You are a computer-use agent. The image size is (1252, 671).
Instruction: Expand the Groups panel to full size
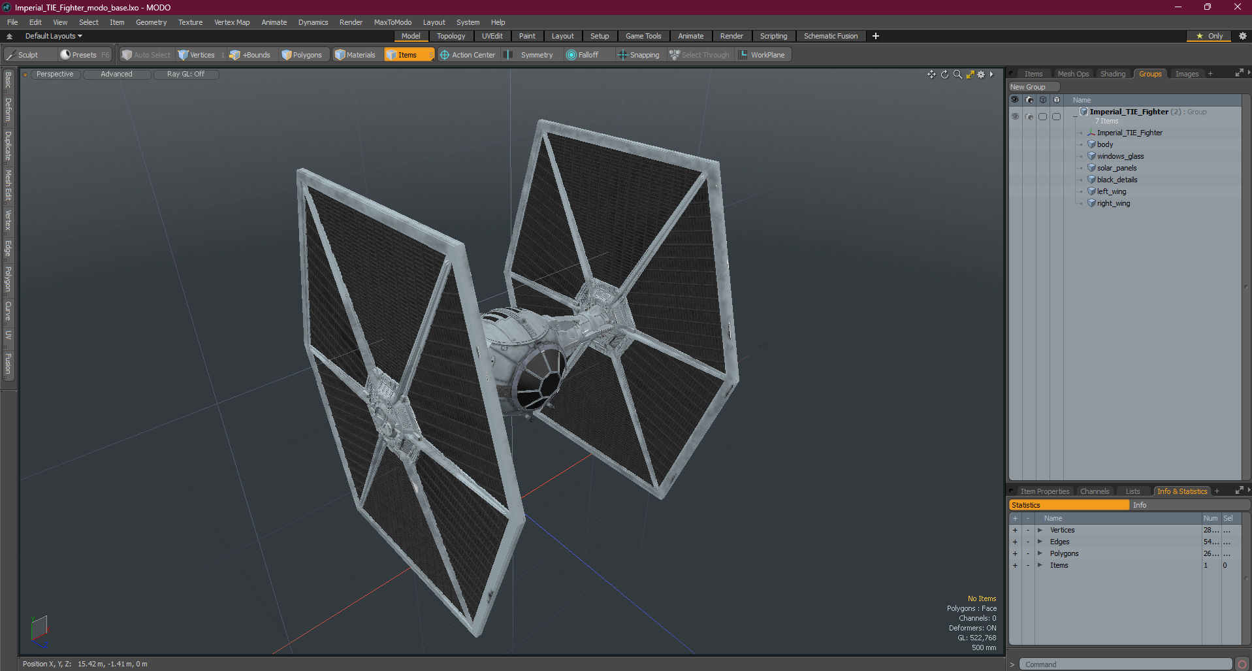1239,73
